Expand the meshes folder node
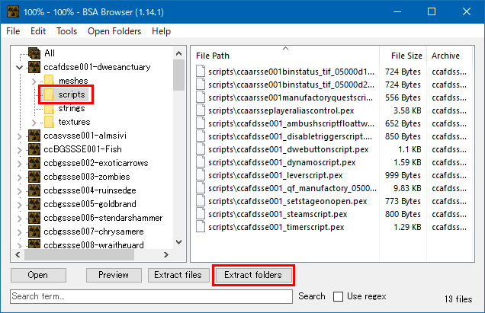The height and width of the screenshot is (313, 485). click(x=34, y=81)
